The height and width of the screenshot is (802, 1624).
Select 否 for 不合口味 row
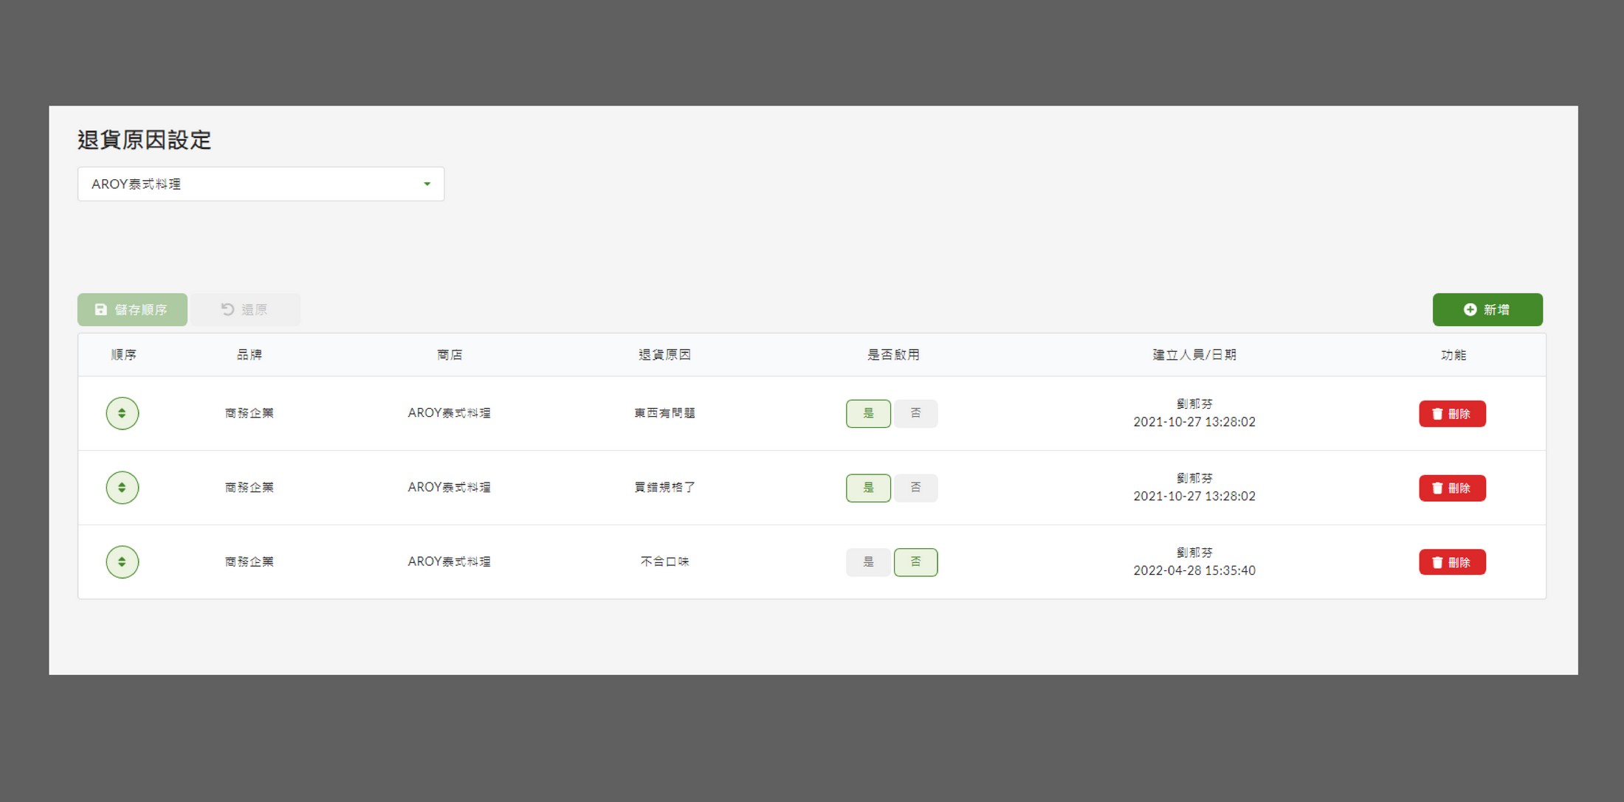[x=915, y=563]
